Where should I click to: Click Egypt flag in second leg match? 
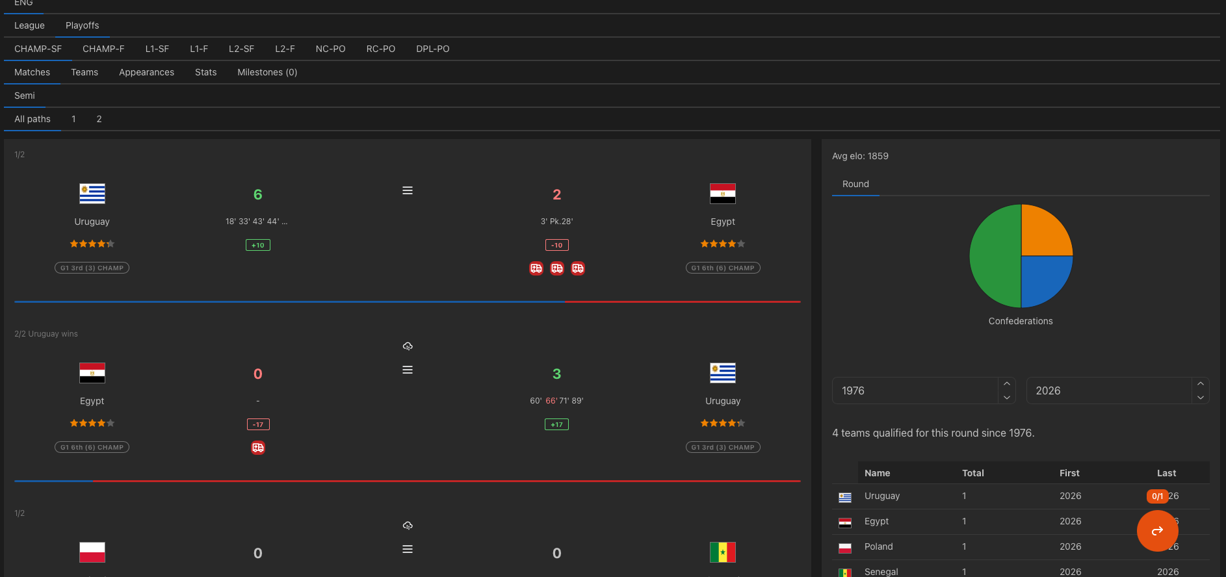(x=92, y=373)
